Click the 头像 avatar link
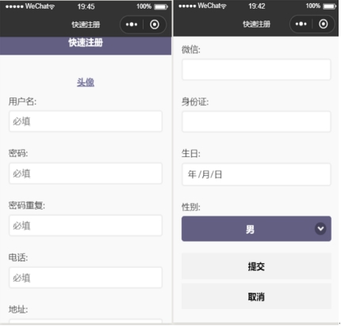The height and width of the screenshot is (326, 341). coord(86,82)
